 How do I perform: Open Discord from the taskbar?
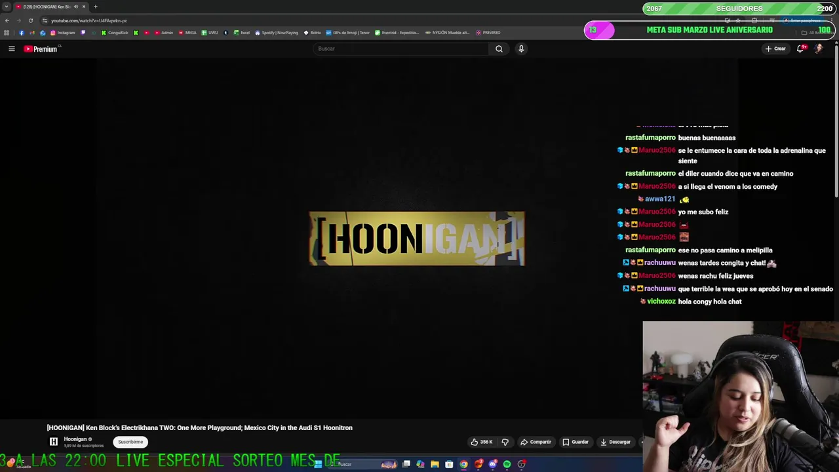[492, 464]
